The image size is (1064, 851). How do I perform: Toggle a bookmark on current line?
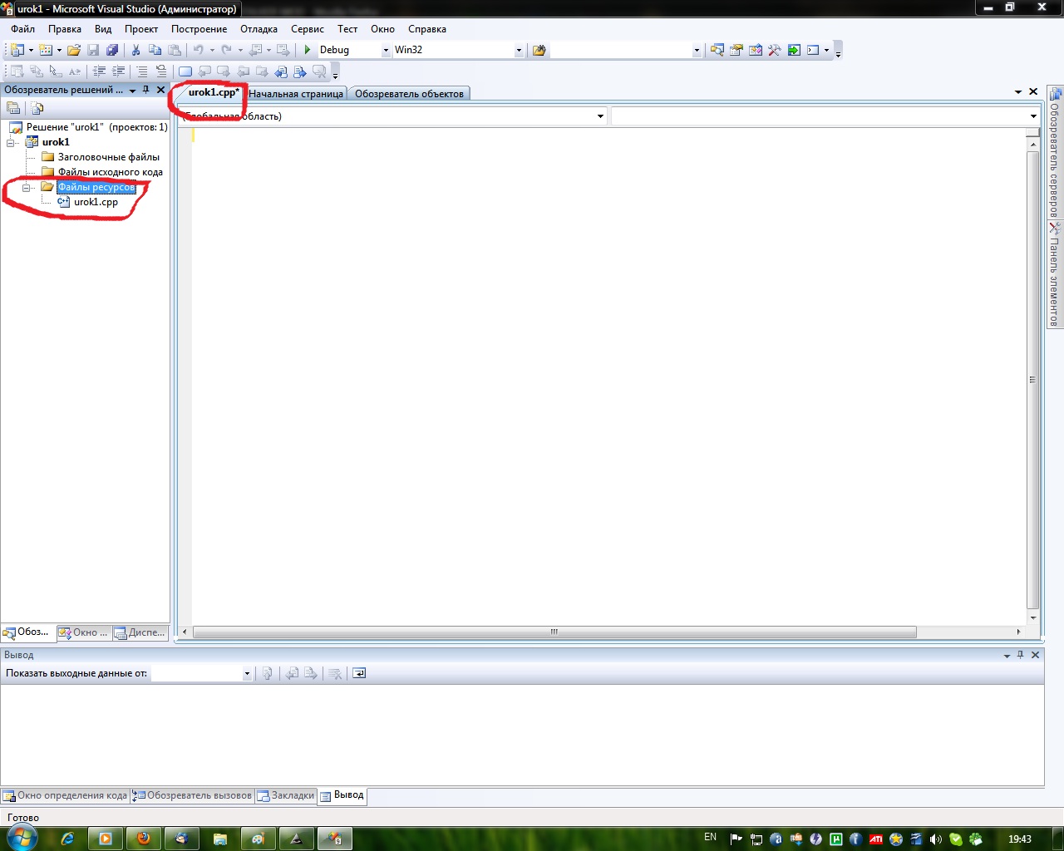(x=185, y=71)
